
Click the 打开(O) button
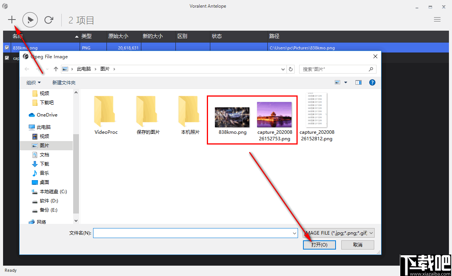(x=319, y=245)
